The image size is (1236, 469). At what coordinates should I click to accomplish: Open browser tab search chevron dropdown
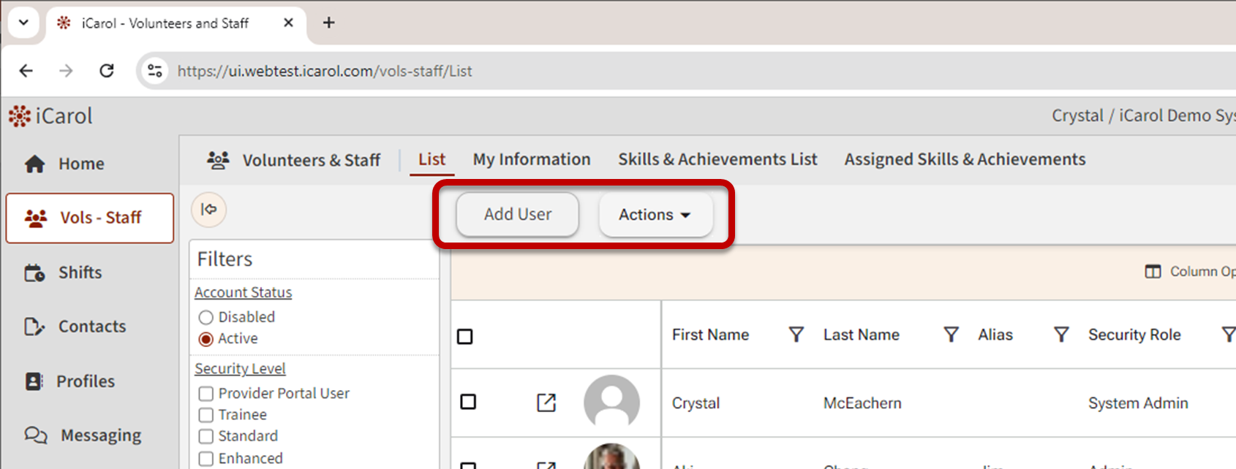tap(23, 23)
